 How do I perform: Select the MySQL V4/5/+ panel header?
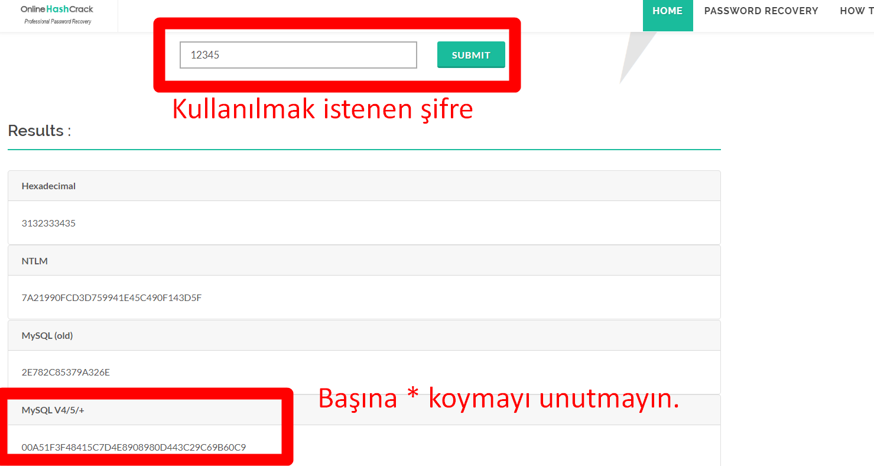click(x=53, y=410)
